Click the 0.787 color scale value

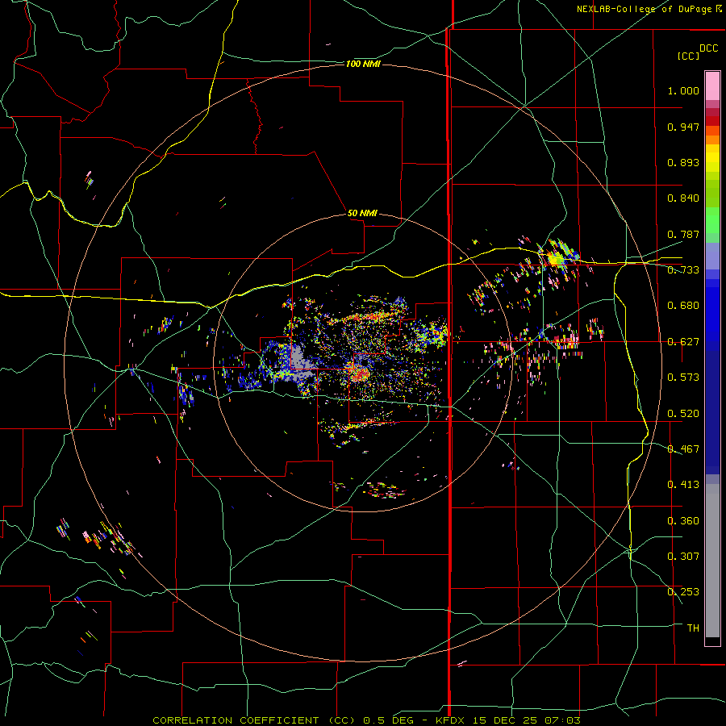(683, 234)
